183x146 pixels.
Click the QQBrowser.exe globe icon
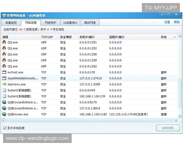[x=4, y=114]
